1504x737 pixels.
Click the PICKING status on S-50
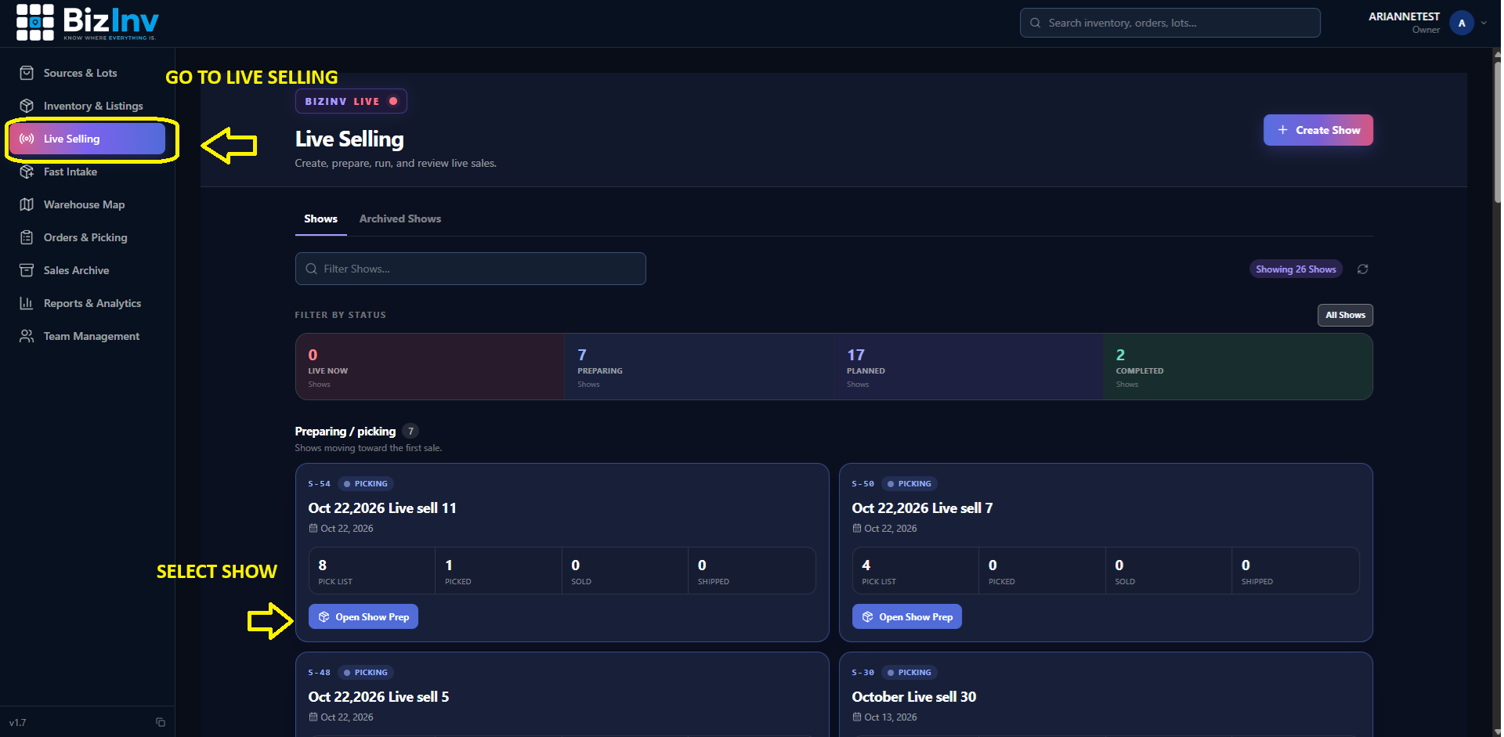[909, 484]
